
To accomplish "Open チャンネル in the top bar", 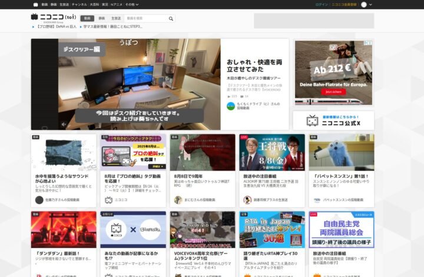I will (79, 5).
